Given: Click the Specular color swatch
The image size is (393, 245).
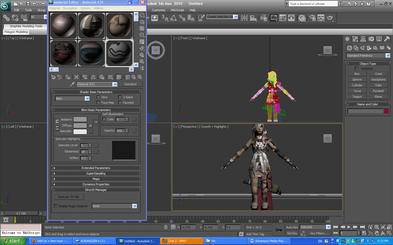Looking at the screenshot, I should click(80, 131).
